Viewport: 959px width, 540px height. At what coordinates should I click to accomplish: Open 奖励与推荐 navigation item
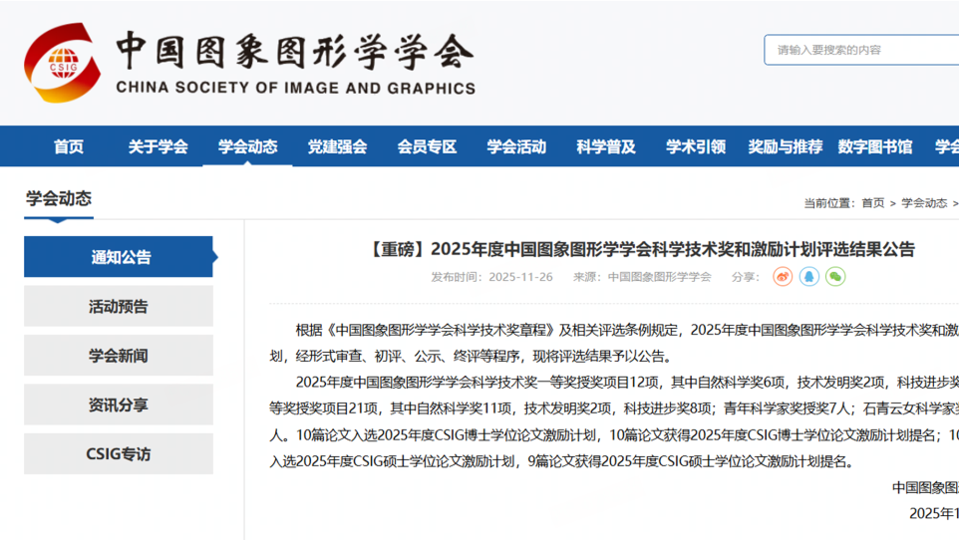(786, 146)
